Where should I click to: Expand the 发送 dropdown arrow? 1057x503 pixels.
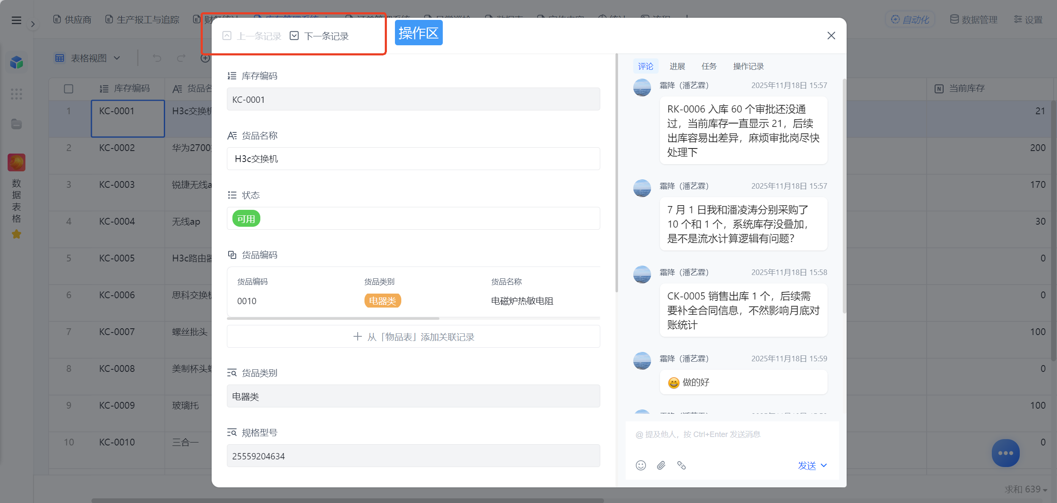pyautogui.click(x=824, y=466)
